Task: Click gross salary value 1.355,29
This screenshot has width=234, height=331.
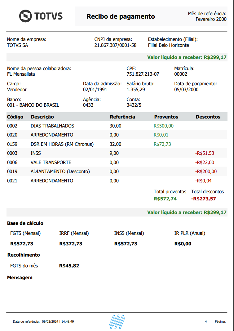Action: tap(136, 90)
